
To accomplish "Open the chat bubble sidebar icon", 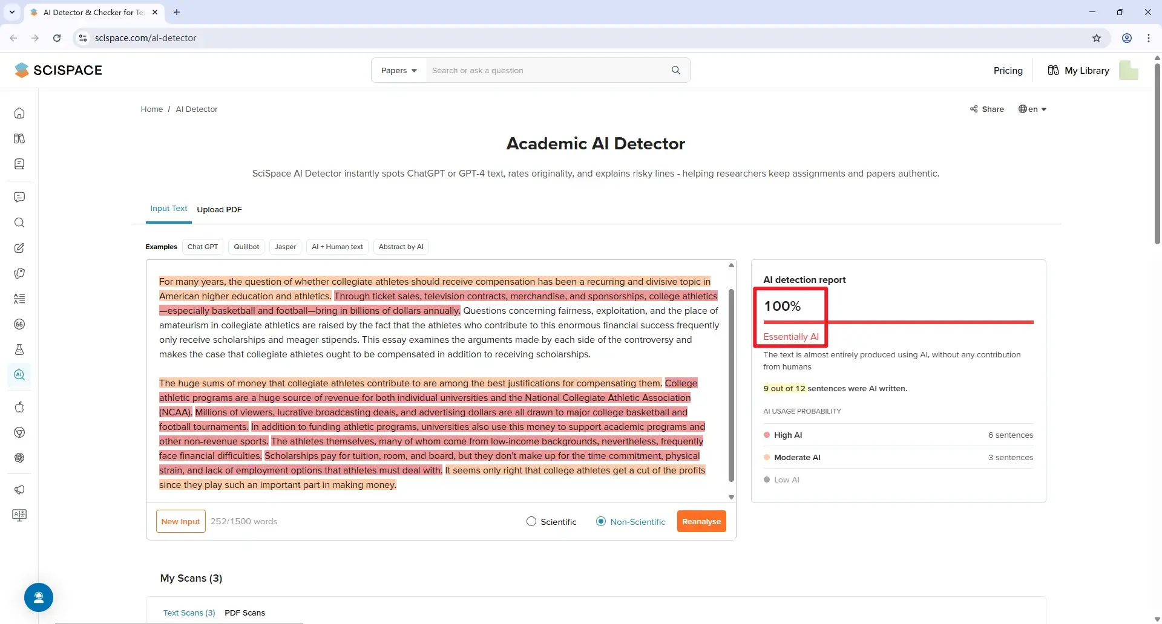I will pyautogui.click(x=19, y=197).
